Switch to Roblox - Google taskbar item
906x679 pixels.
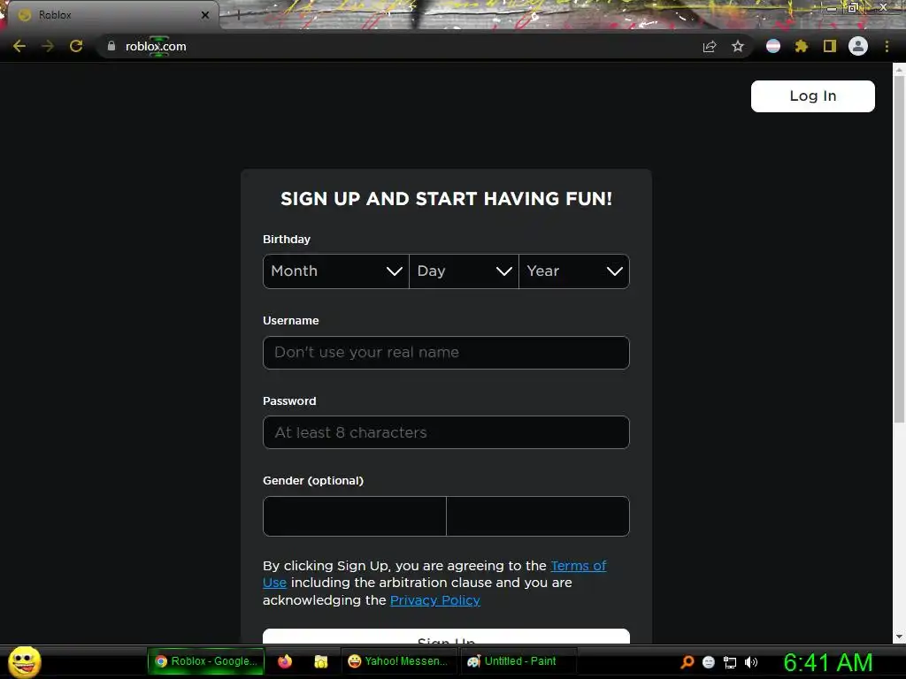coord(206,661)
